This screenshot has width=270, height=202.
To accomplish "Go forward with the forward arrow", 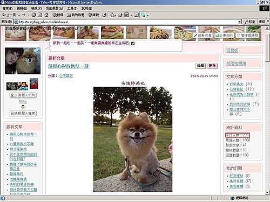I will (x=24, y=15).
